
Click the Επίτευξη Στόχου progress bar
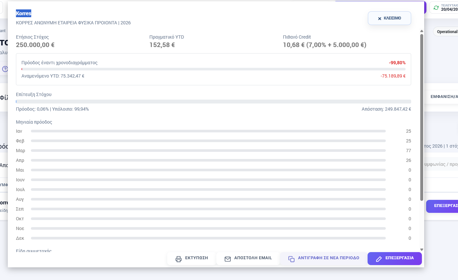pyautogui.click(x=213, y=102)
